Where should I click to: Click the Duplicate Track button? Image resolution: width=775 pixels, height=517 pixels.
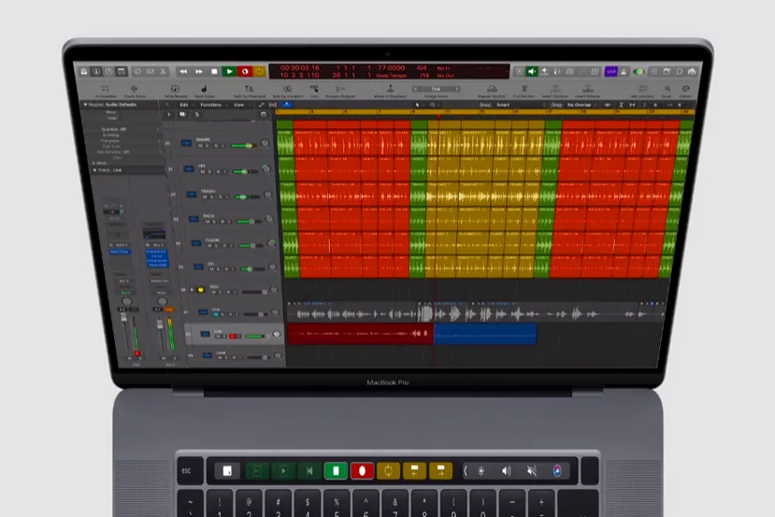click(183, 115)
